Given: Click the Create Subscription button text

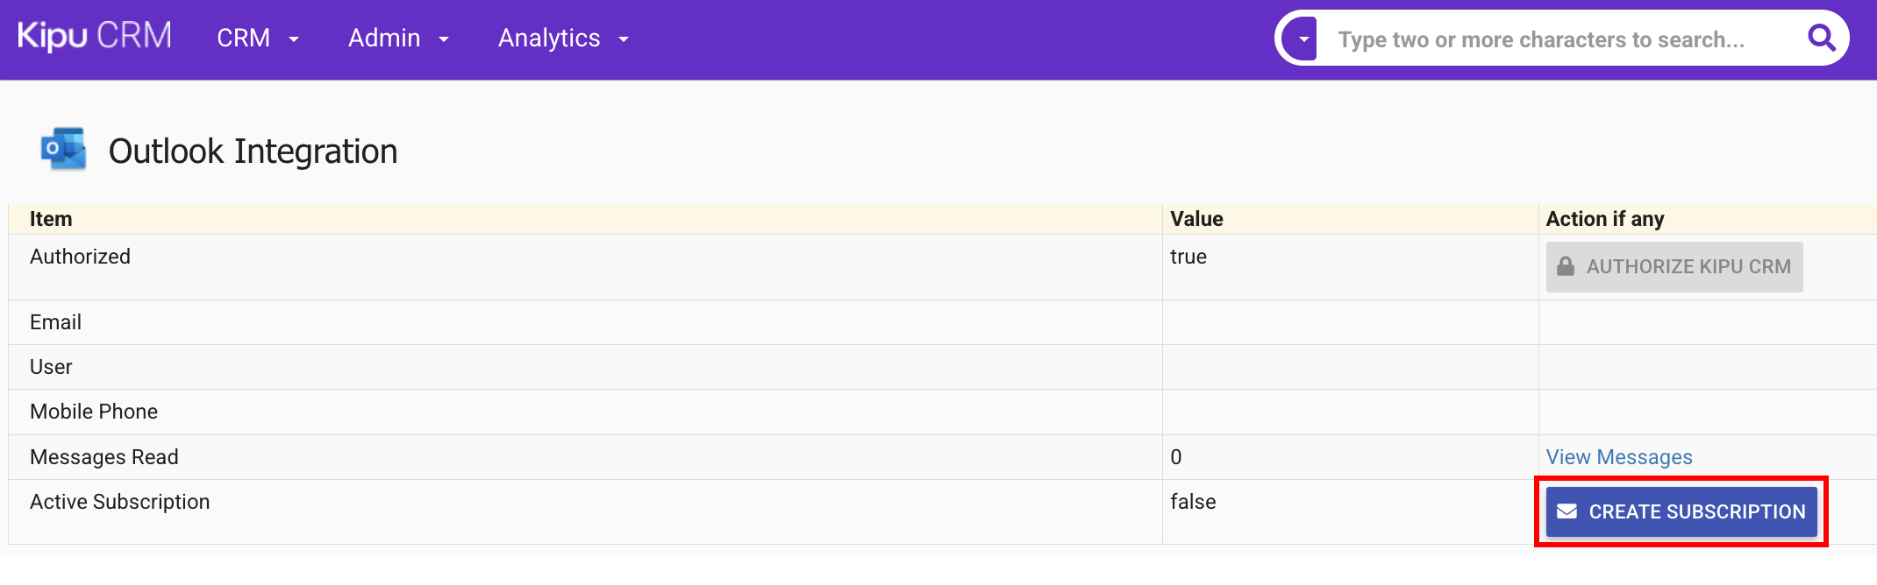Looking at the screenshot, I should point(1696,511).
